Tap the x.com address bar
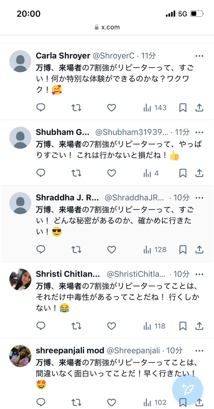Viewport: 214px width, 409px height. pos(107,27)
